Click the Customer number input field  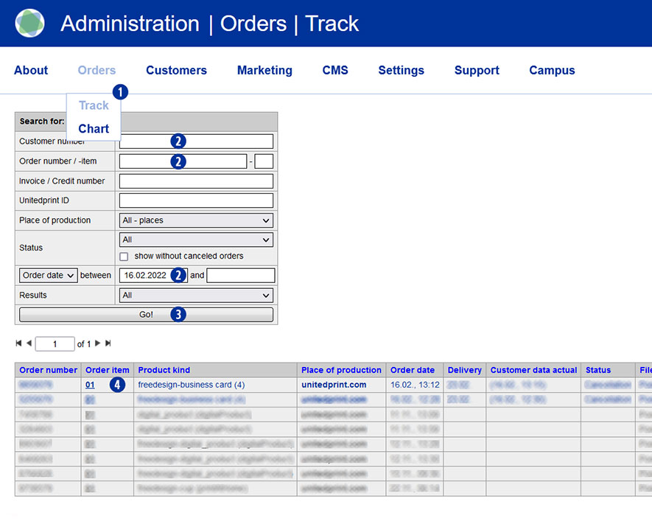pyautogui.click(x=196, y=141)
